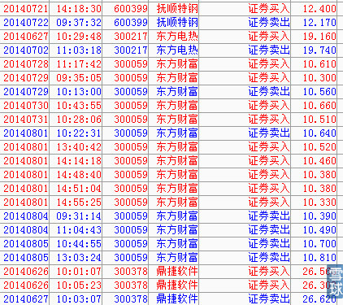Select the time cell 09:31:14
The width and height of the screenshot is (343, 305).
(79, 216)
